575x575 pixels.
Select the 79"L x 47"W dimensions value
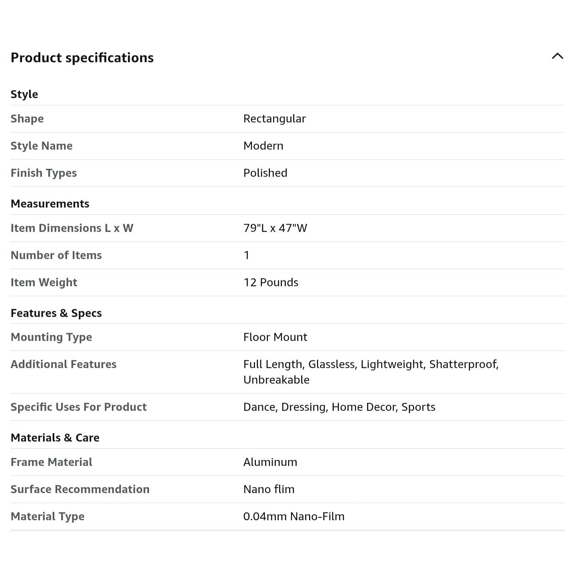click(x=276, y=228)
